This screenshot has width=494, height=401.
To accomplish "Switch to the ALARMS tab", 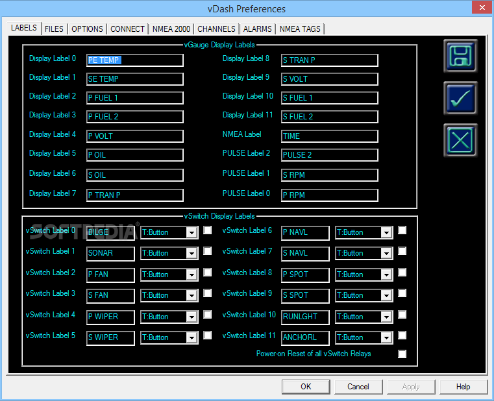I will [x=257, y=29].
